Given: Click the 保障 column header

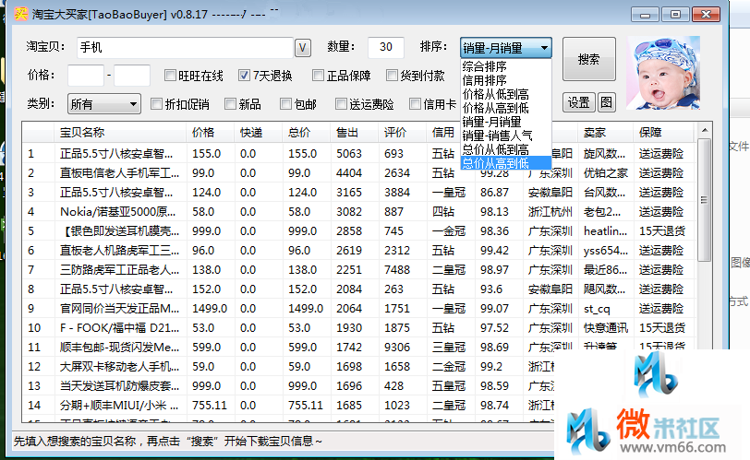Looking at the screenshot, I should coord(664,132).
